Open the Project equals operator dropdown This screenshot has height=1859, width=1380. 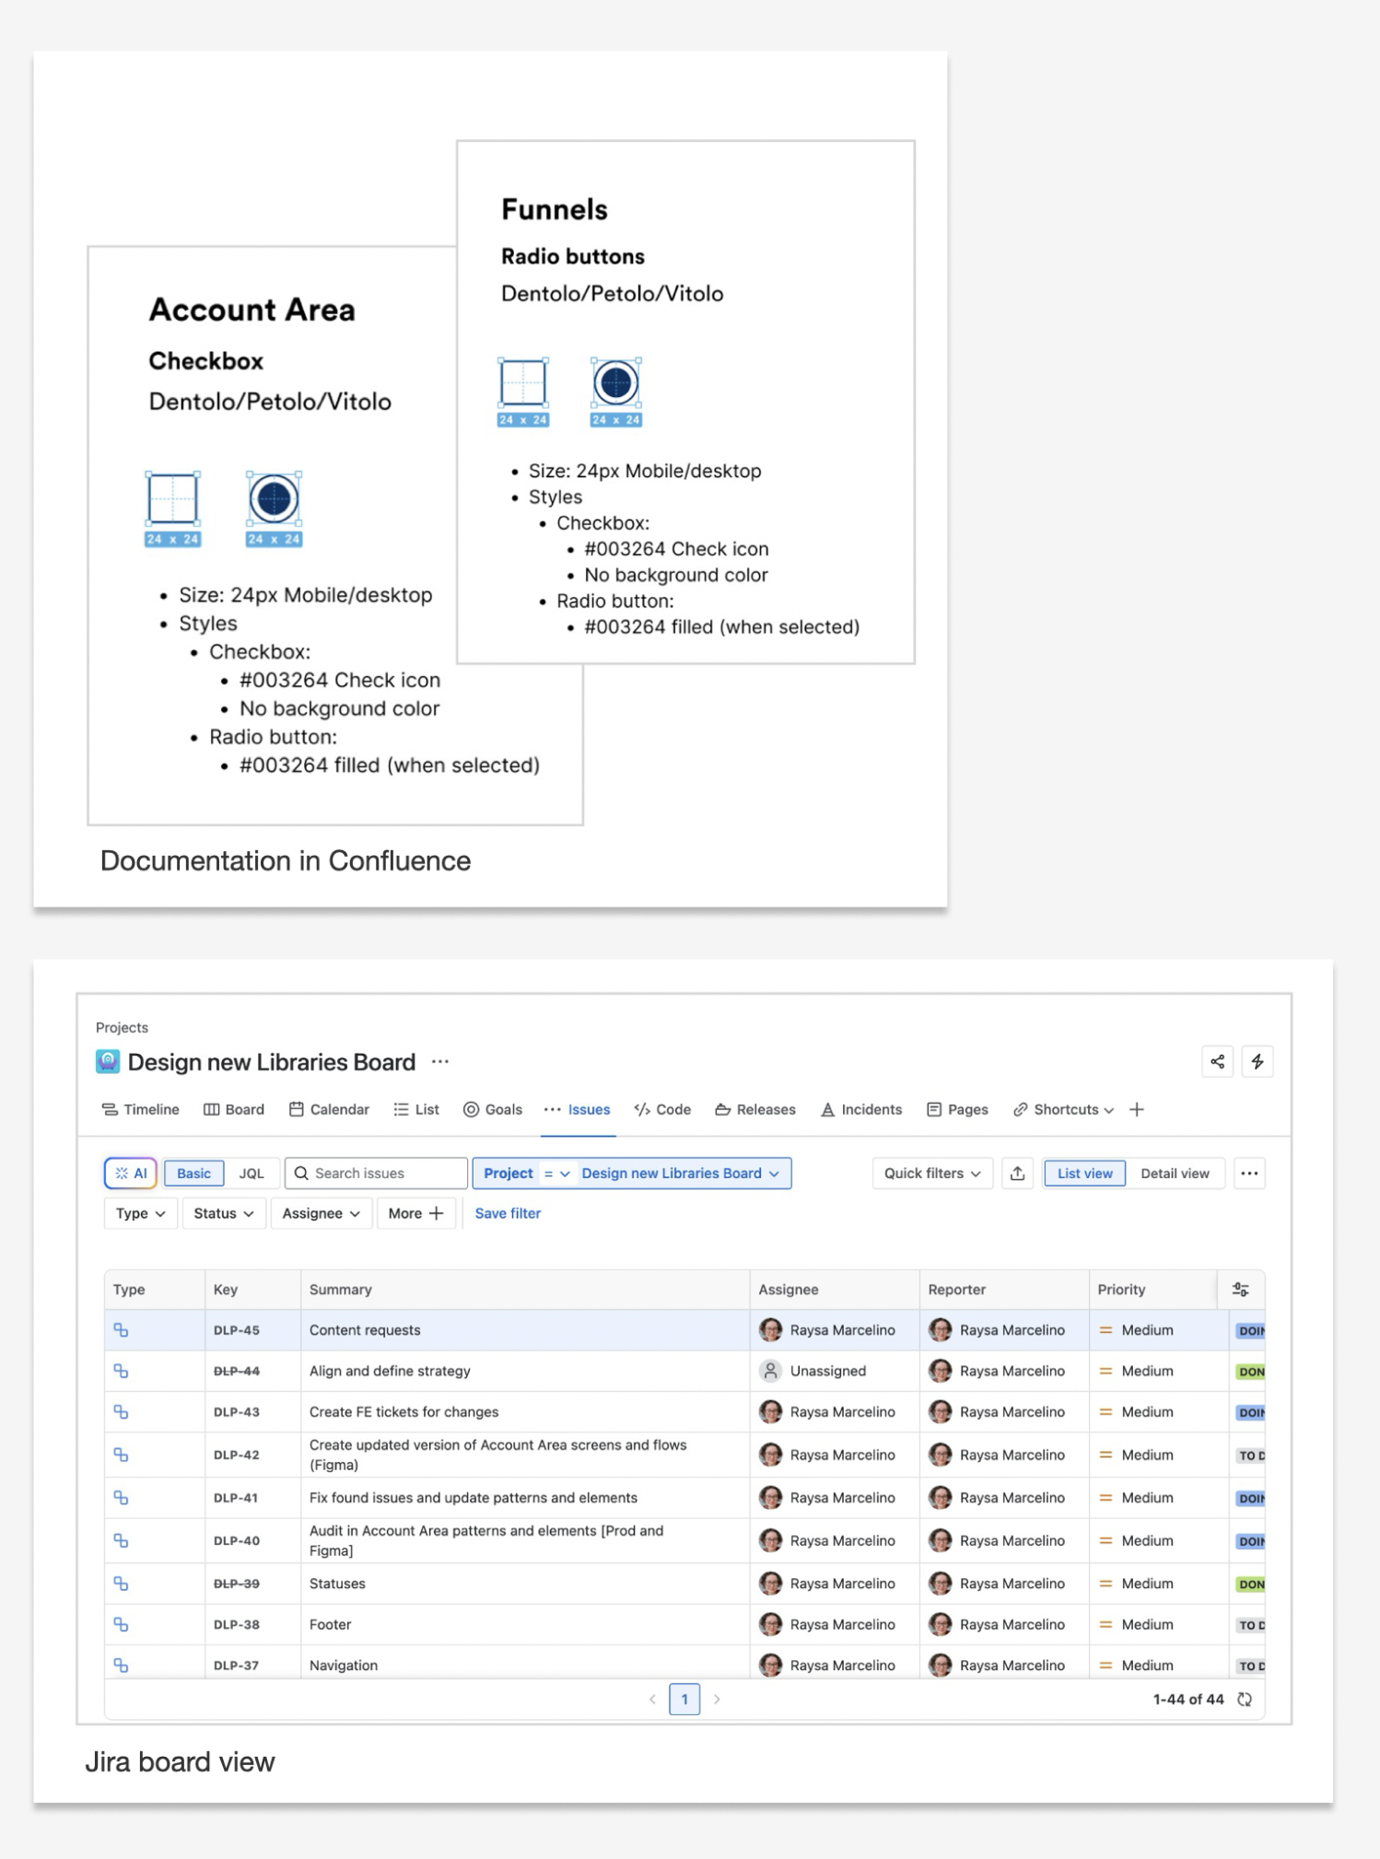[557, 1173]
